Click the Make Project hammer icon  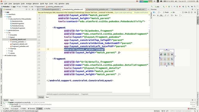coord(152,7)
